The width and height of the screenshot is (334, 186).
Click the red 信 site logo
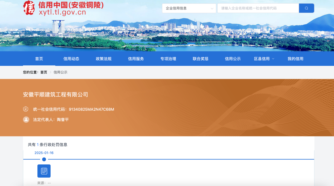[x=29, y=7]
